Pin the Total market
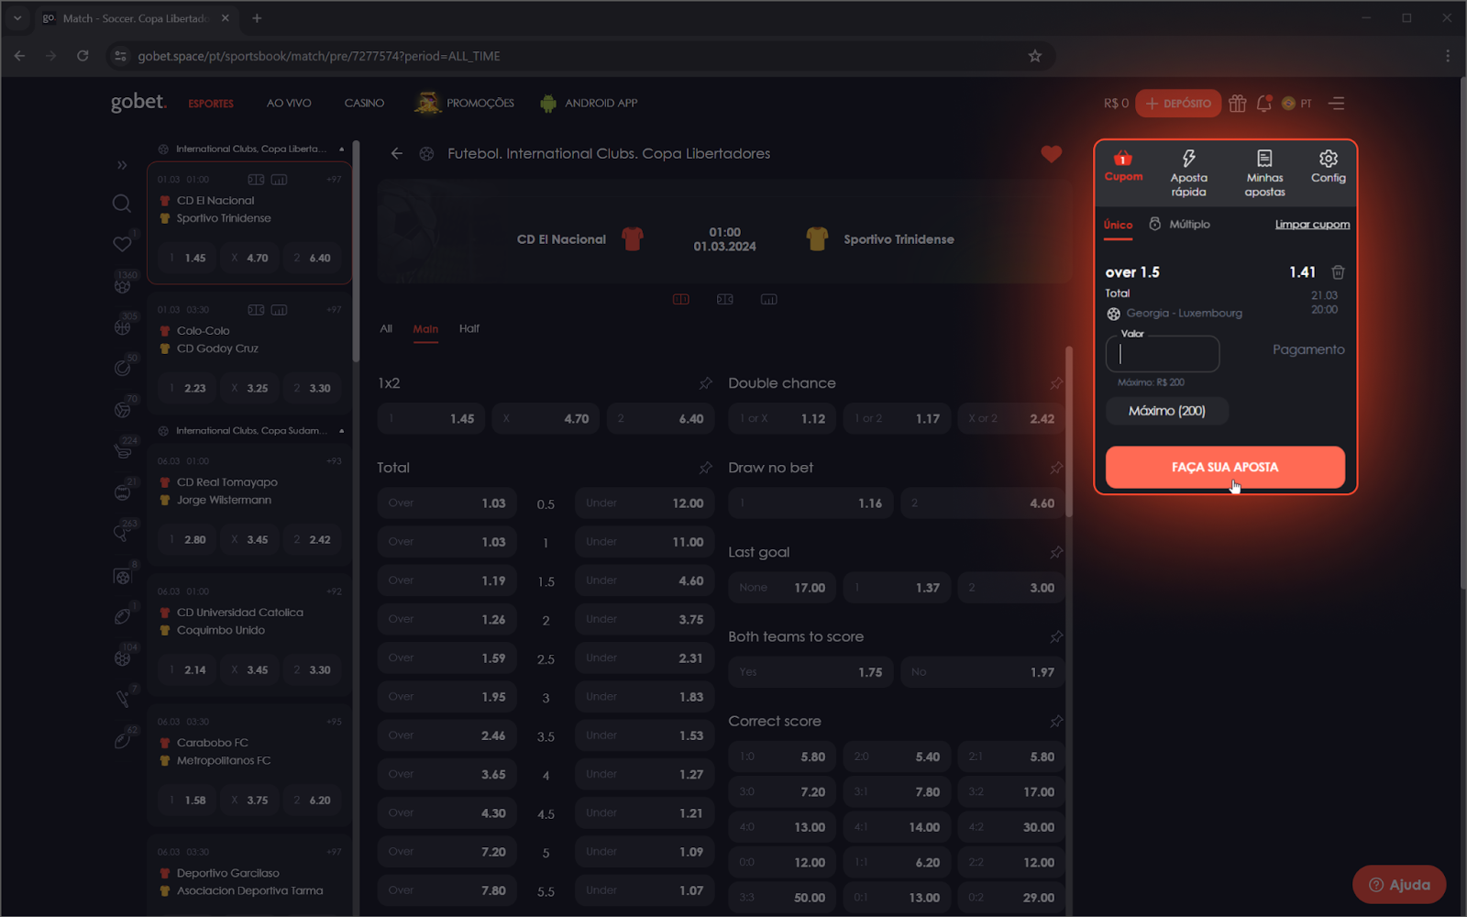 click(x=705, y=468)
